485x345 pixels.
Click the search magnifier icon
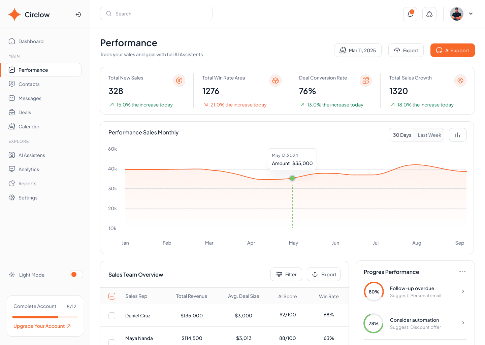(x=109, y=13)
